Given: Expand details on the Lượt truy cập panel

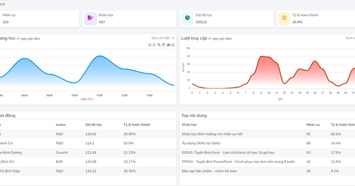Looking at the screenshot, I should (x=350, y=38).
